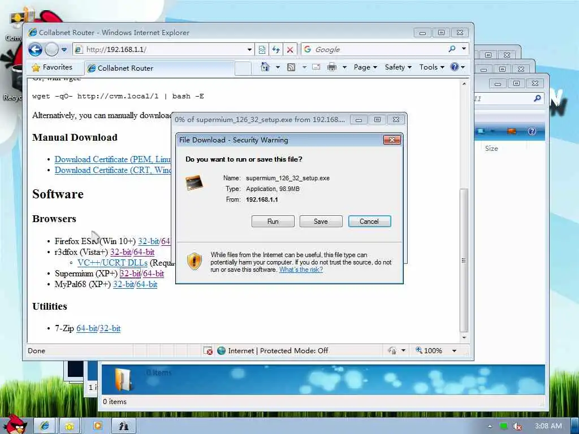Viewport: 579px width, 434px height.
Task: Open r3dfox 32-bit download link
Action: point(121,252)
